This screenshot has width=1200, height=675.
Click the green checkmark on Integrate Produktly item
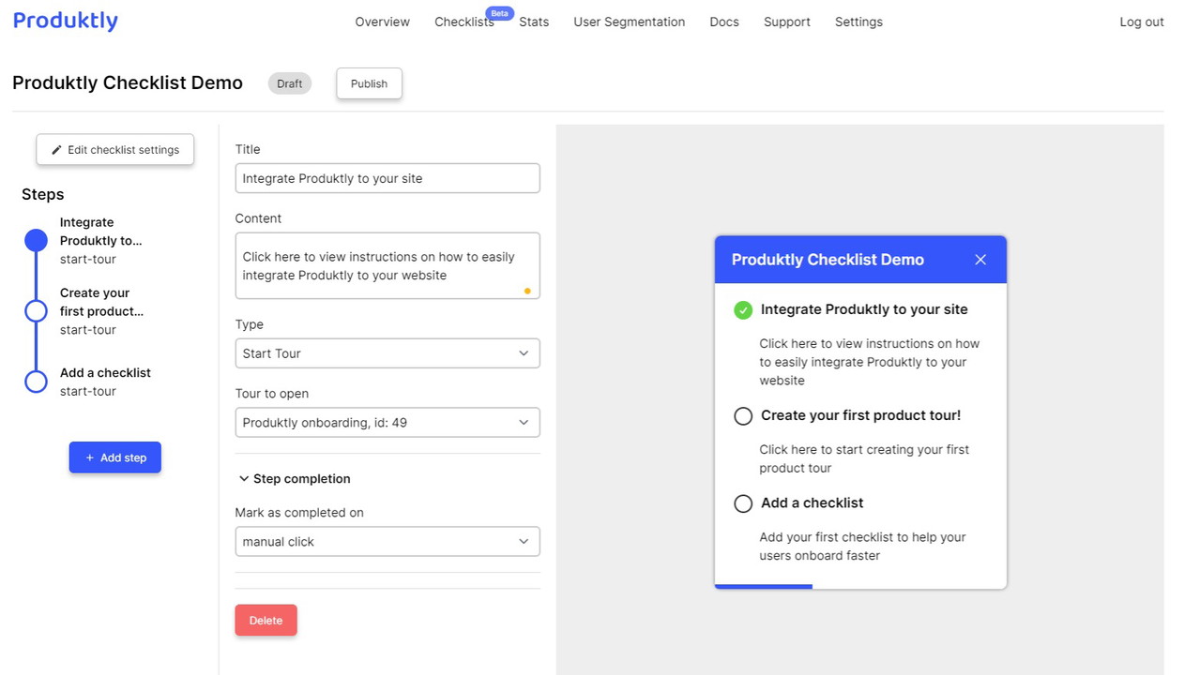(743, 310)
